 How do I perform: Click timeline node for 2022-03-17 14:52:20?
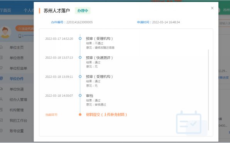(x=80, y=39)
